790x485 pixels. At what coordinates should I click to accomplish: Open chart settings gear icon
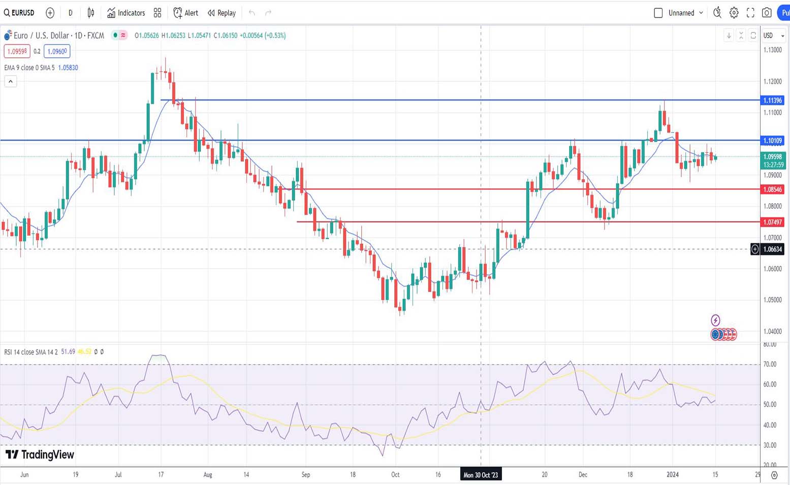(x=734, y=13)
